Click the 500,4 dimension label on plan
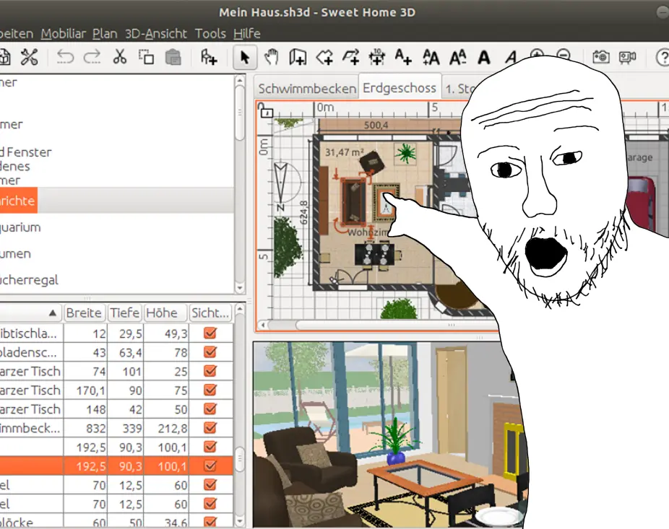The width and height of the screenshot is (669, 529). (x=376, y=125)
